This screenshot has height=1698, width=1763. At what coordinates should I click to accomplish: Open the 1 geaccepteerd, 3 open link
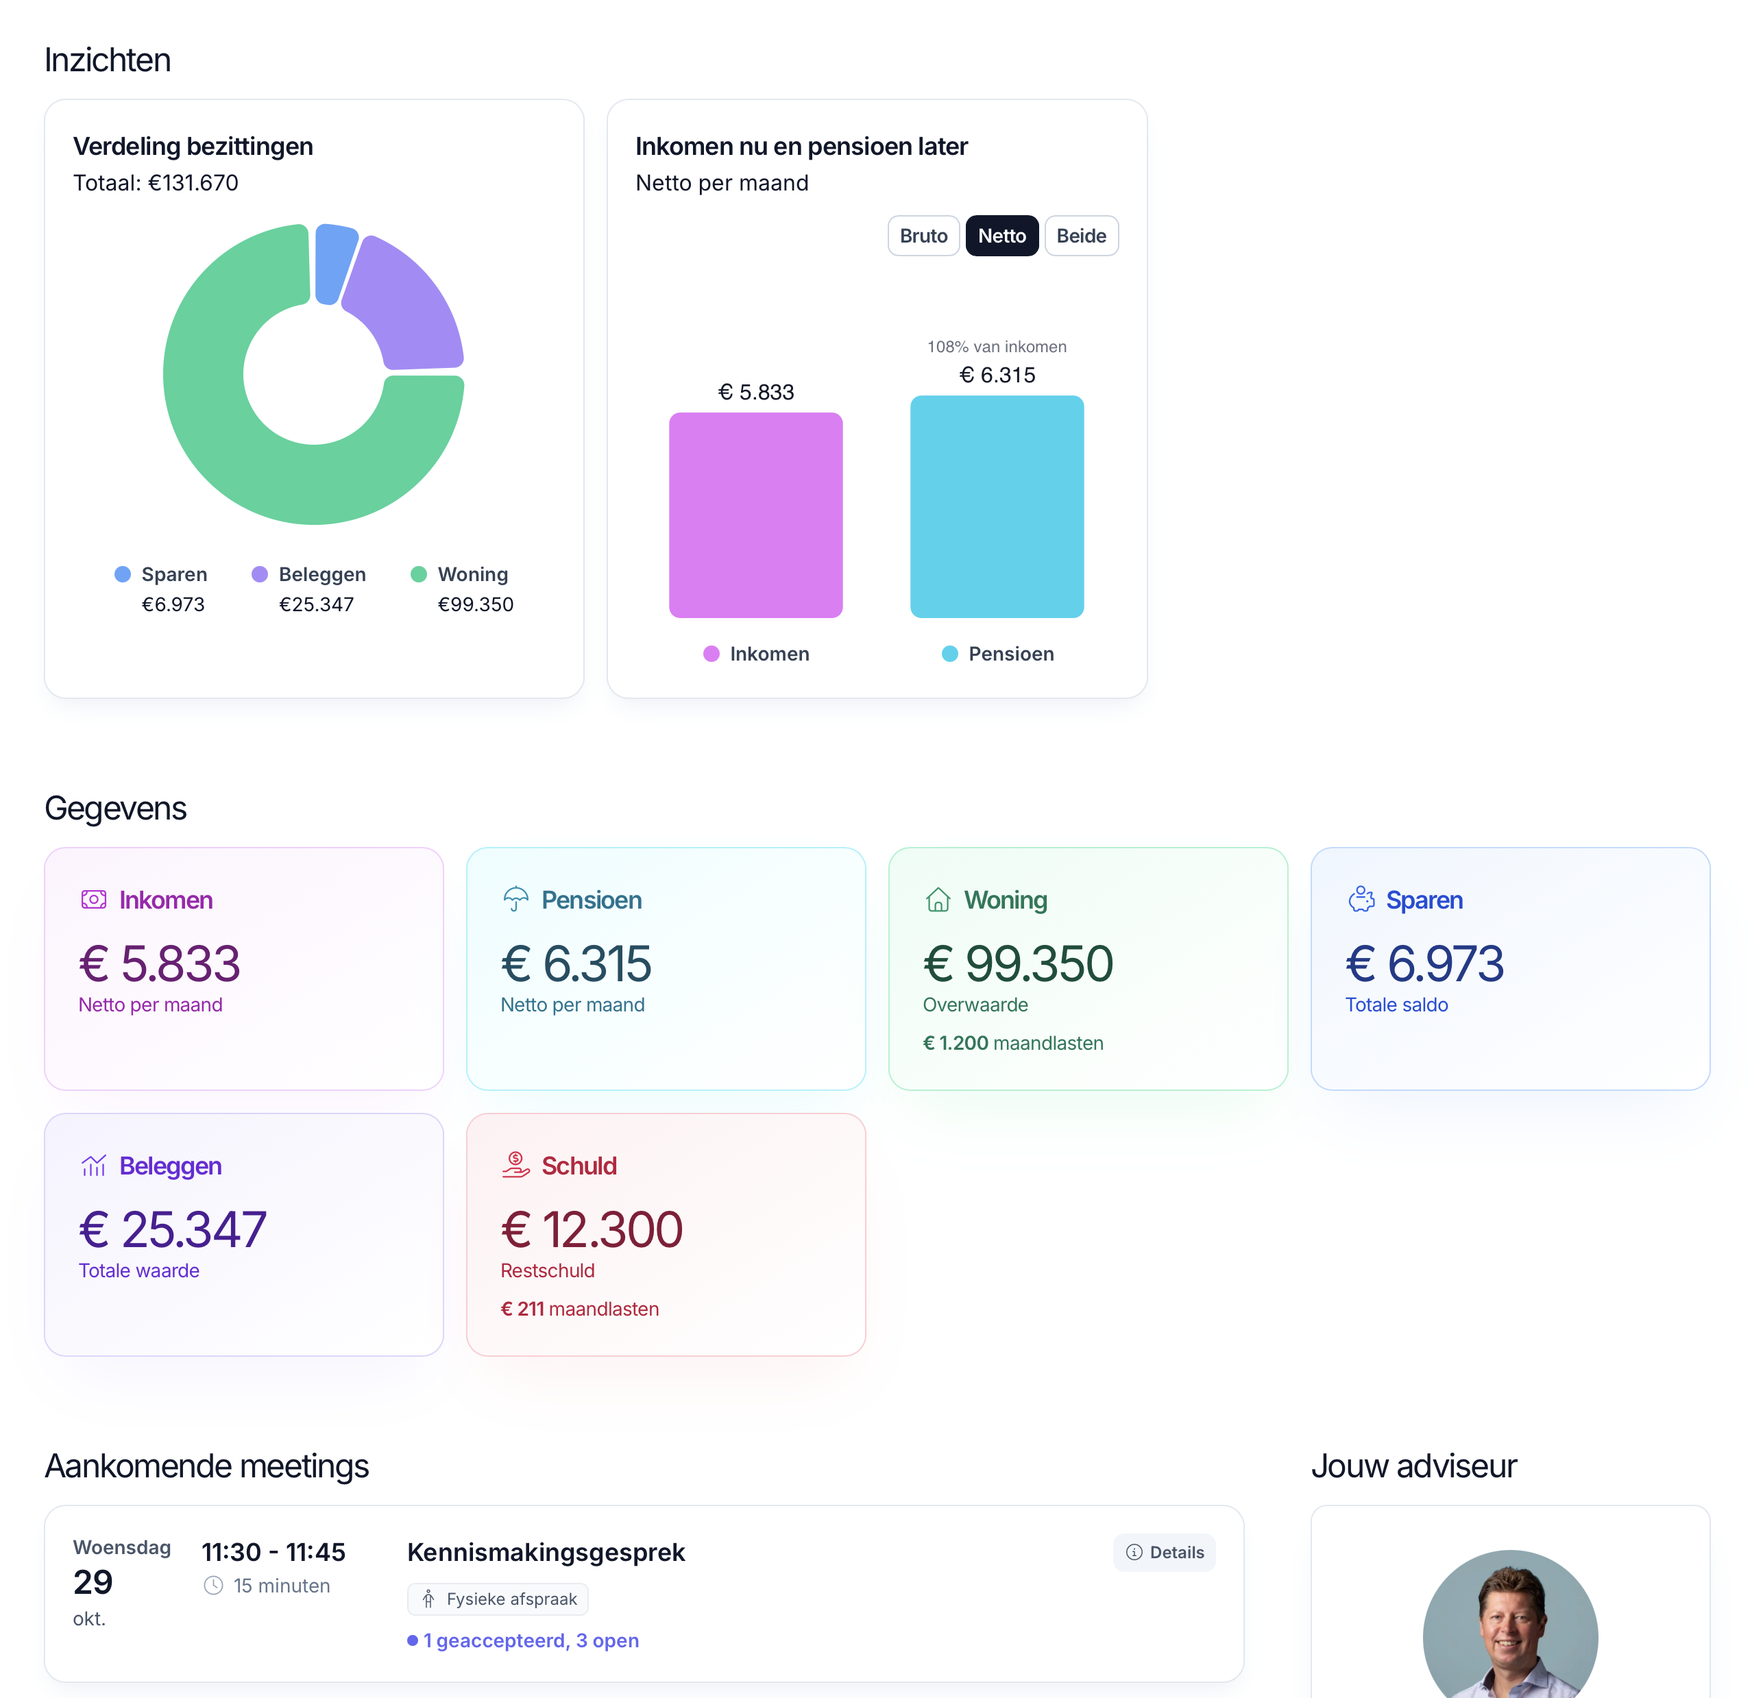coord(531,1640)
